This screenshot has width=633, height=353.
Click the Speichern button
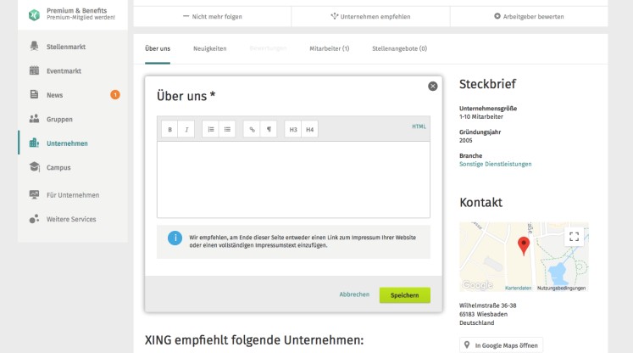pyautogui.click(x=404, y=294)
